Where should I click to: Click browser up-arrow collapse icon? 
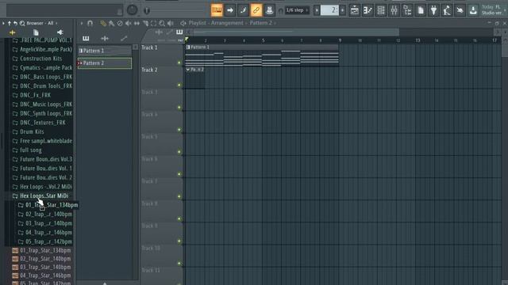tap(10, 23)
